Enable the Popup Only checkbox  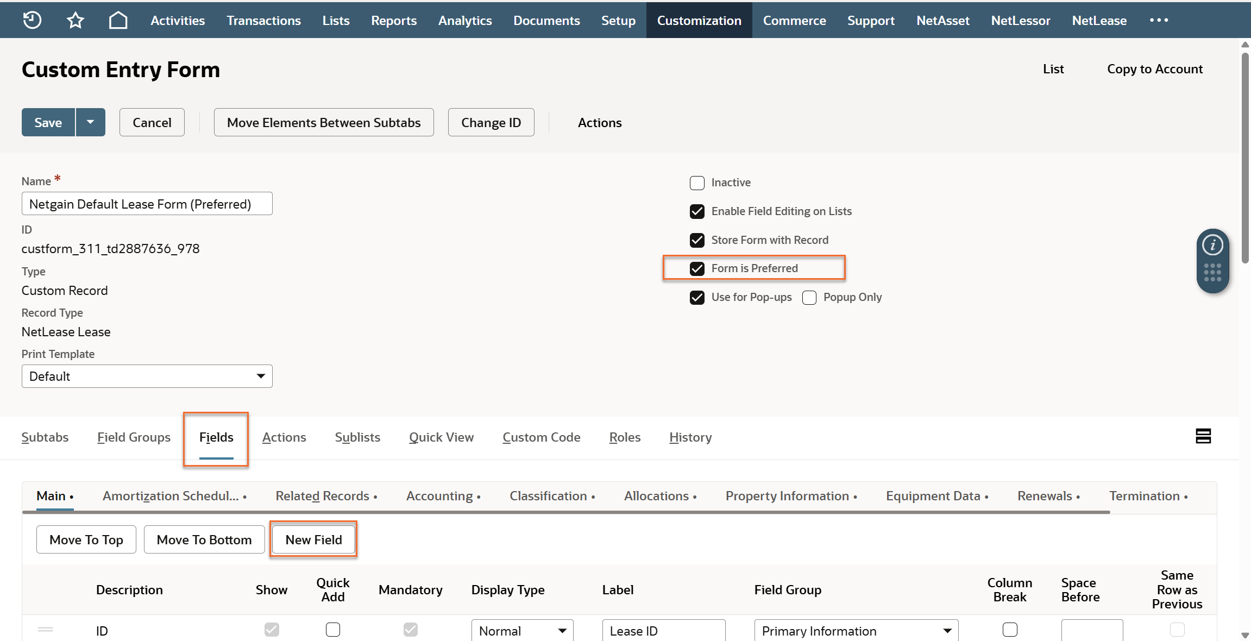click(809, 298)
